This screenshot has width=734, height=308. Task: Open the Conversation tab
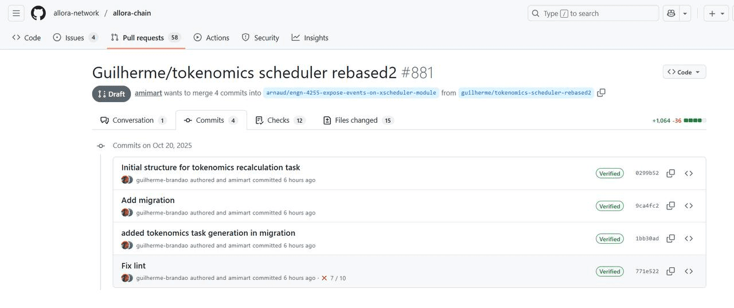pyautogui.click(x=133, y=120)
